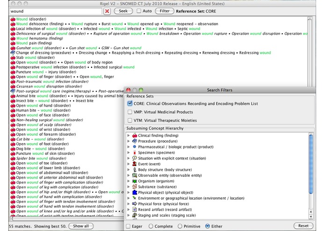Image resolution: width=325 pixels, height=231 pixels.
Task: Click the Body structure icon
Action: pyautogui.click(x=135, y=170)
